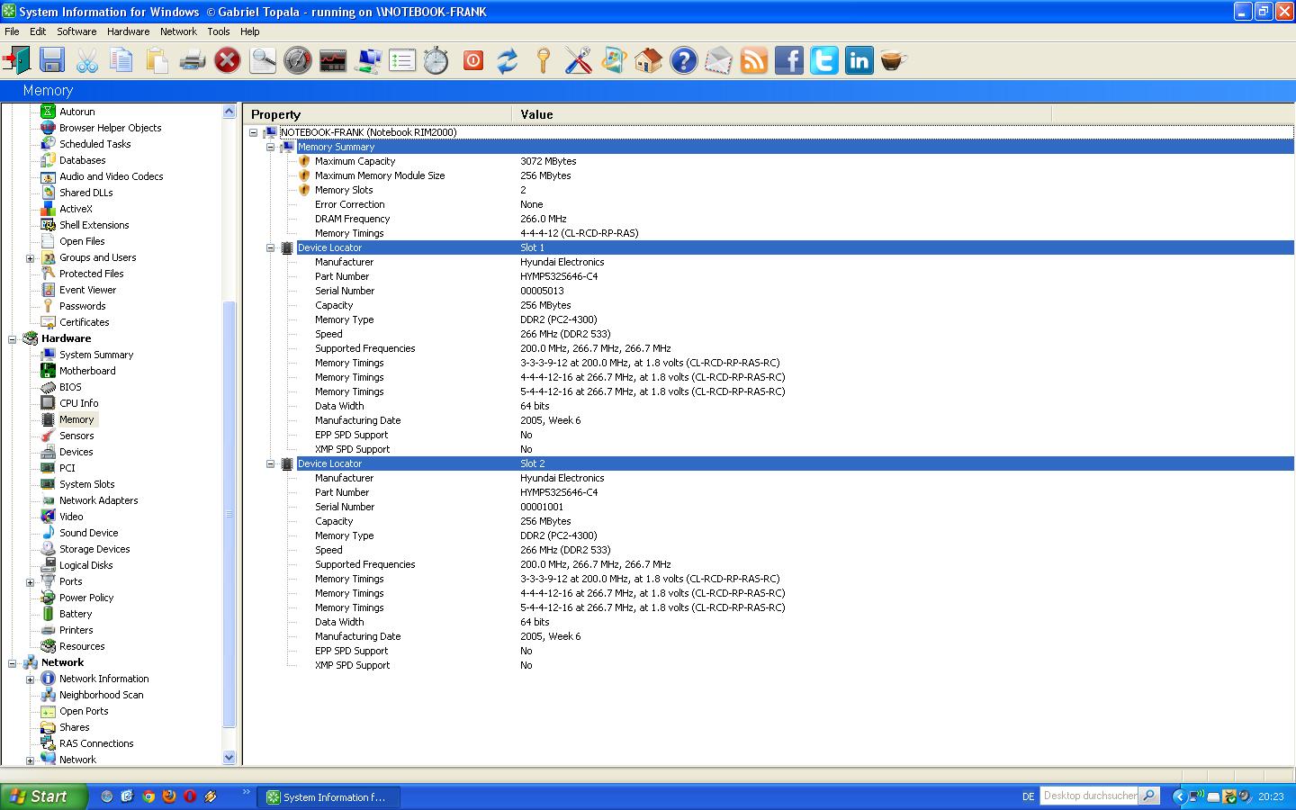Open the stopwatch tool in toolbar
The height and width of the screenshot is (810, 1296).
coord(436,60)
